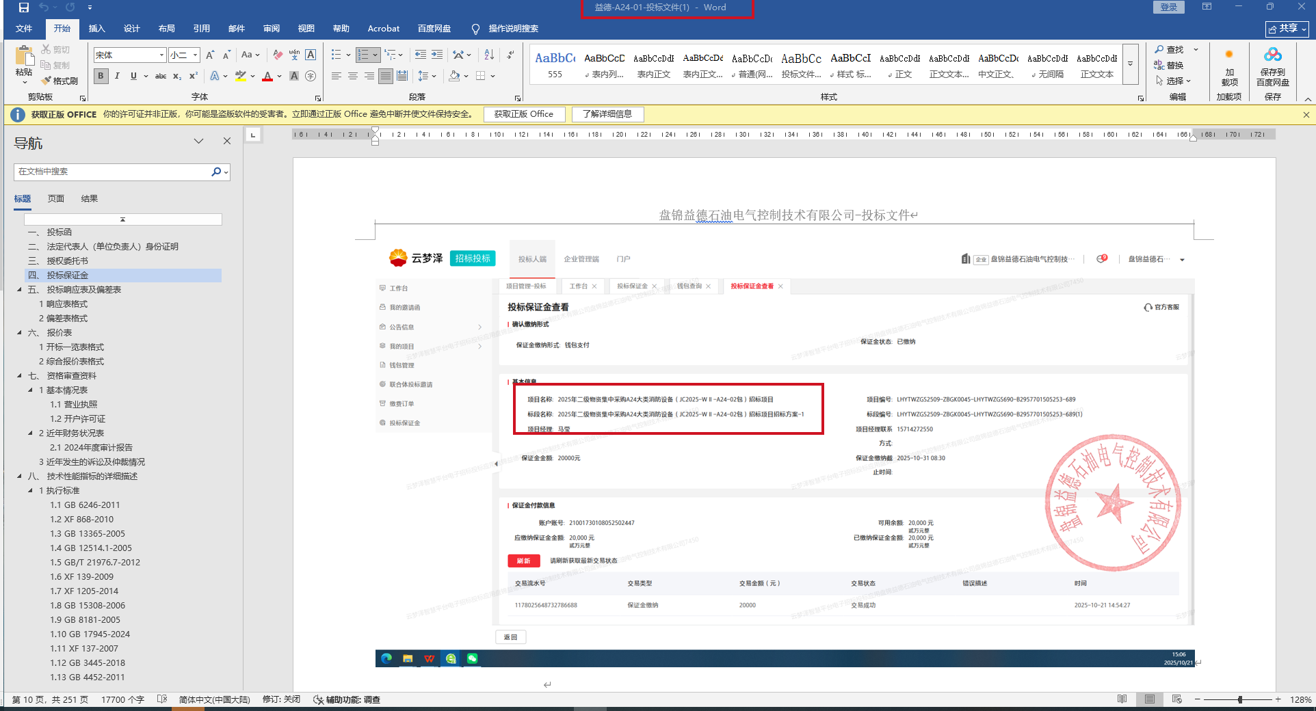The width and height of the screenshot is (1316, 711).
Task: Open the 选择 (Select) dropdown
Action: click(1173, 81)
